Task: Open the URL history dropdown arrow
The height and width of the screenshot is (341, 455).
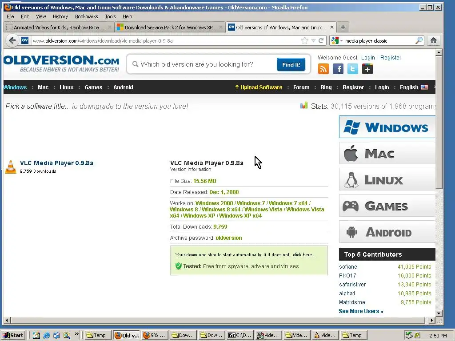Action: pyautogui.click(x=313, y=40)
